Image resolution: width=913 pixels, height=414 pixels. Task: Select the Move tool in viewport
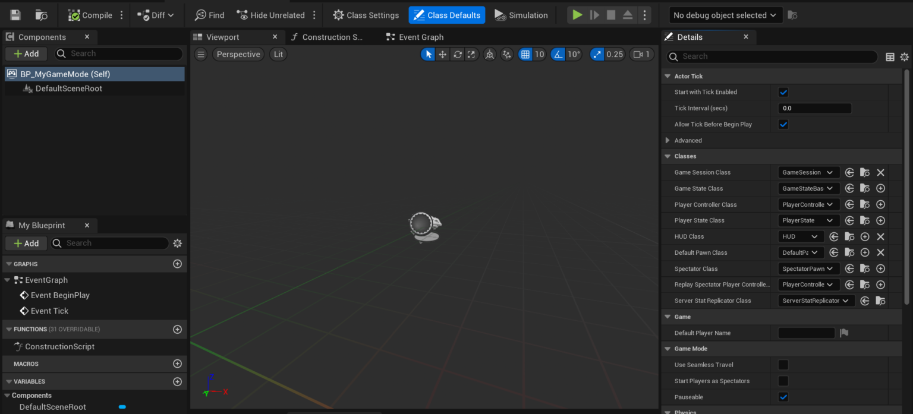pos(442,54)
